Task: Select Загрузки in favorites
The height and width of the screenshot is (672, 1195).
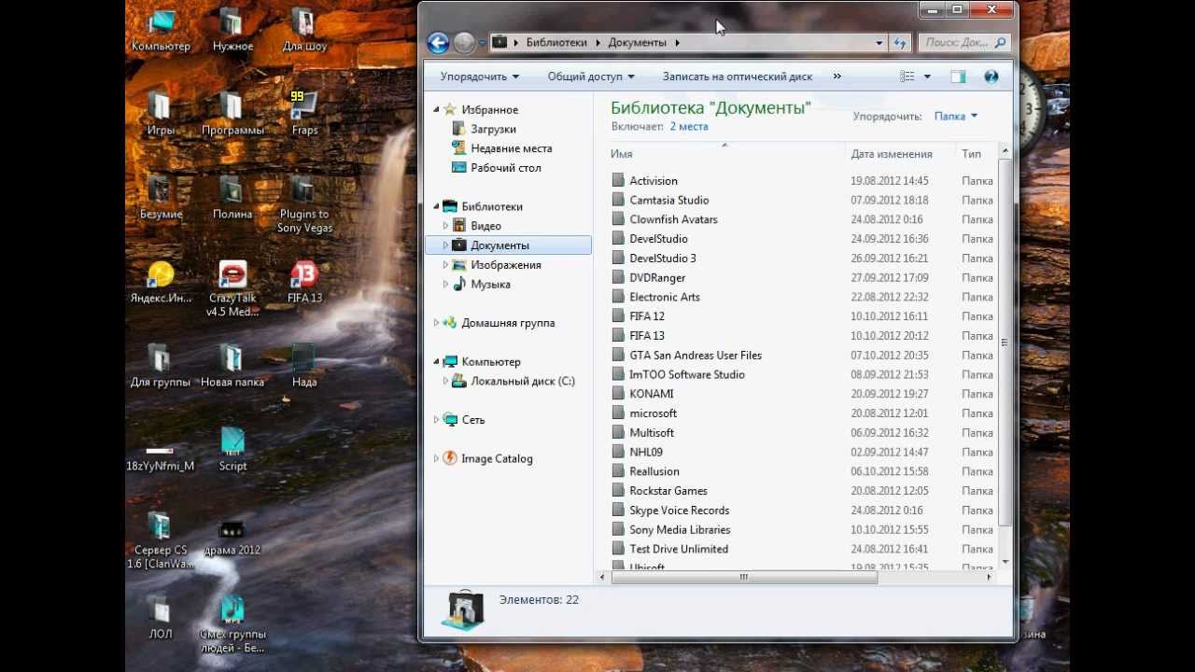Action: click(x=493, y=129)
